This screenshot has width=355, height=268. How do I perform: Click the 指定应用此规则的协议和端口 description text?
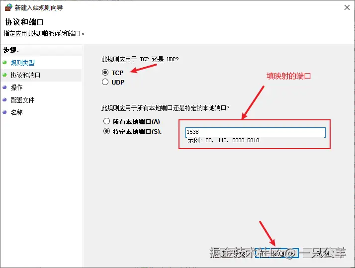44,33
